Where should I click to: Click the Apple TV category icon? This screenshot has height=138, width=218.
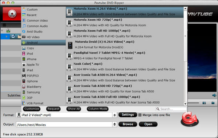(24, 65)
